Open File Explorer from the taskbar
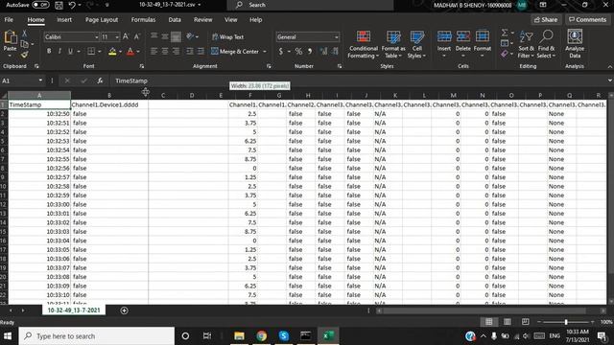Screen dimensions: 614x345 coord(239,335)
